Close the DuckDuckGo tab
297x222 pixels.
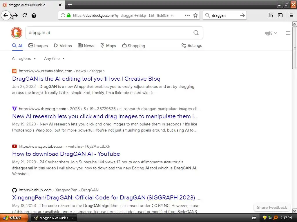coord(60,5)
